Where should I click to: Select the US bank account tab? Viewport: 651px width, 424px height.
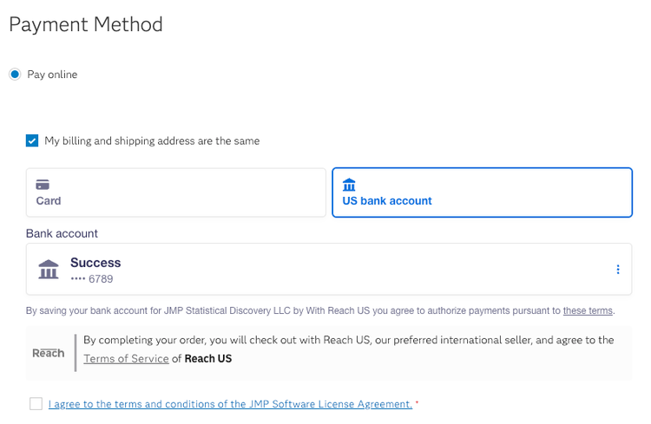482,192
